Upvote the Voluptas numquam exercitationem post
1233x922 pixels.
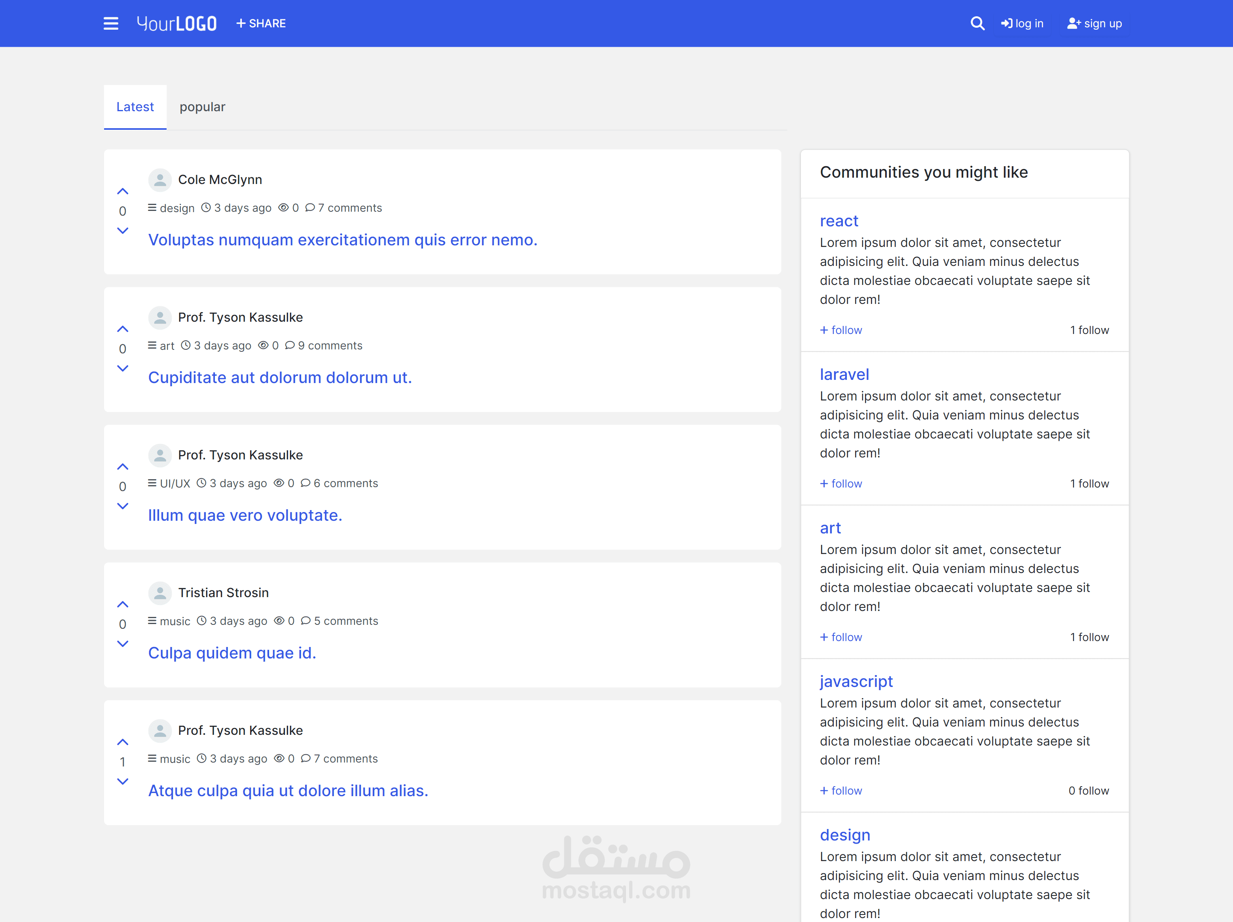123,191
